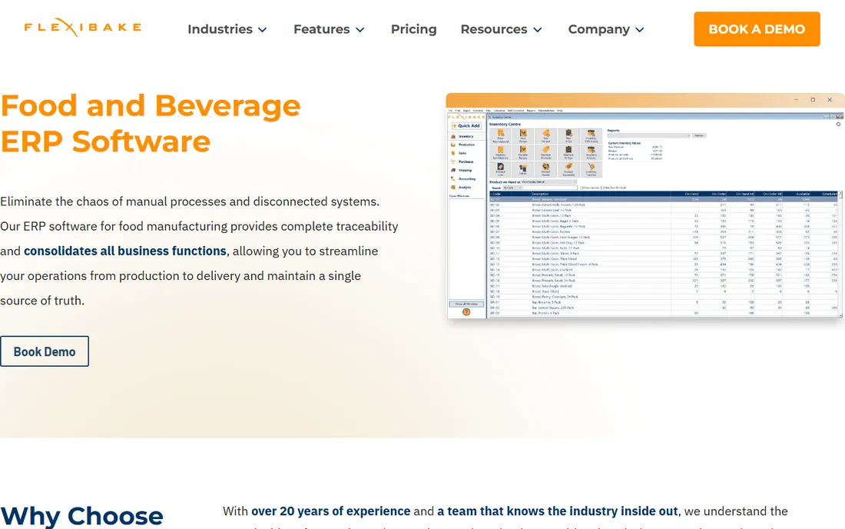
Task: Click the Preview button beside Reports dropdown
Action: tap(699, 135)
